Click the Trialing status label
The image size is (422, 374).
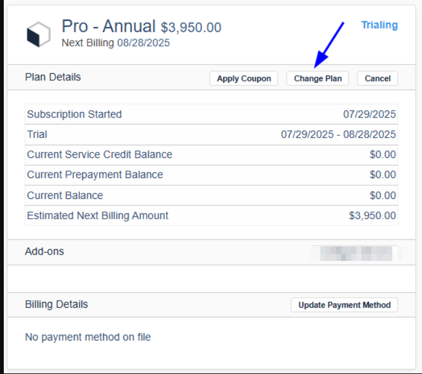pyautogui.click(x=379, y=25)
